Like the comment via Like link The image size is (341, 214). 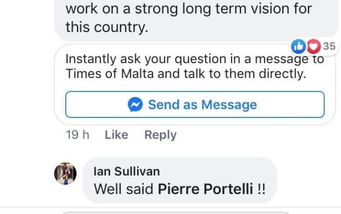click(116, 135)
